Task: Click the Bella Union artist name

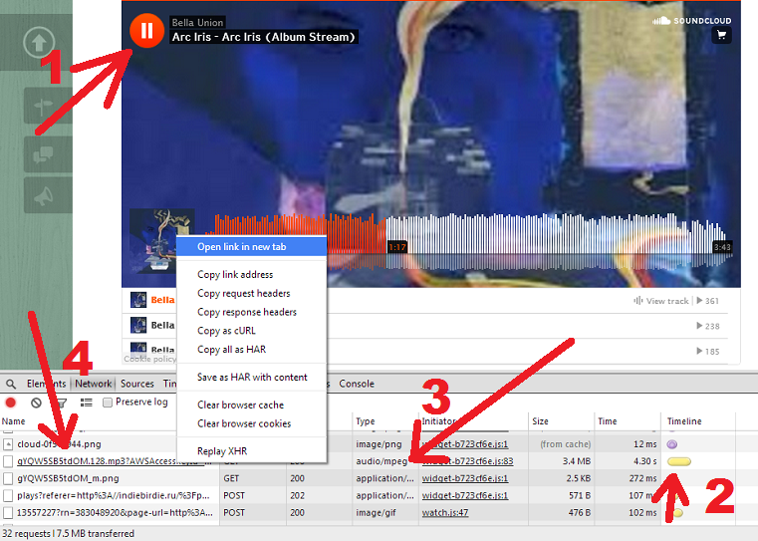Action: pyautogui.click(x=198, y=22)
